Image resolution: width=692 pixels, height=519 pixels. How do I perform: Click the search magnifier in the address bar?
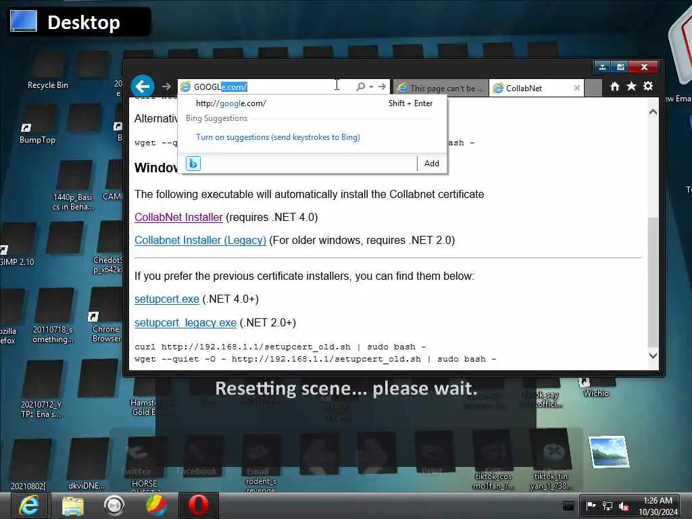(x=361, y=86)
